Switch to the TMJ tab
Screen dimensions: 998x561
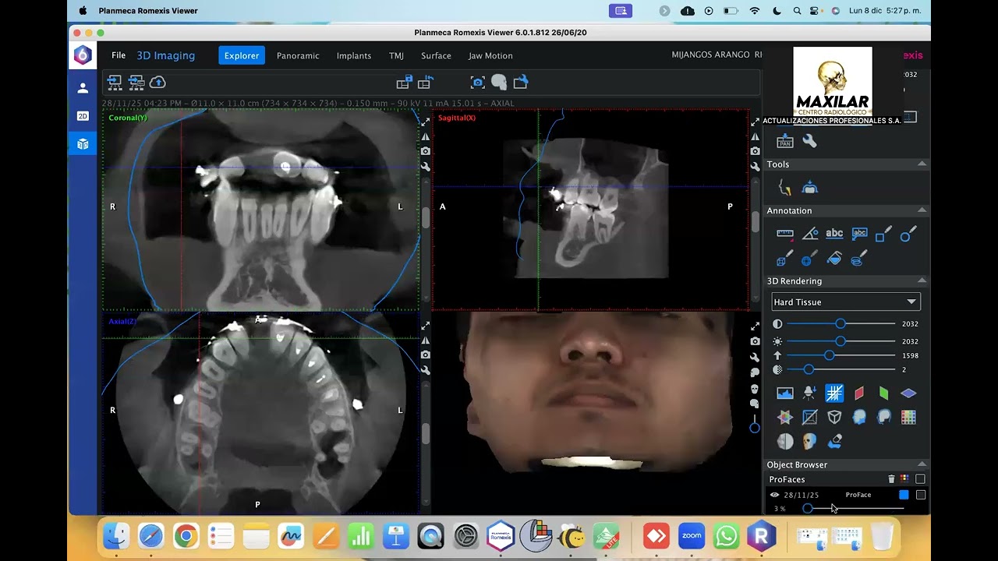click(x=396, y=55)
